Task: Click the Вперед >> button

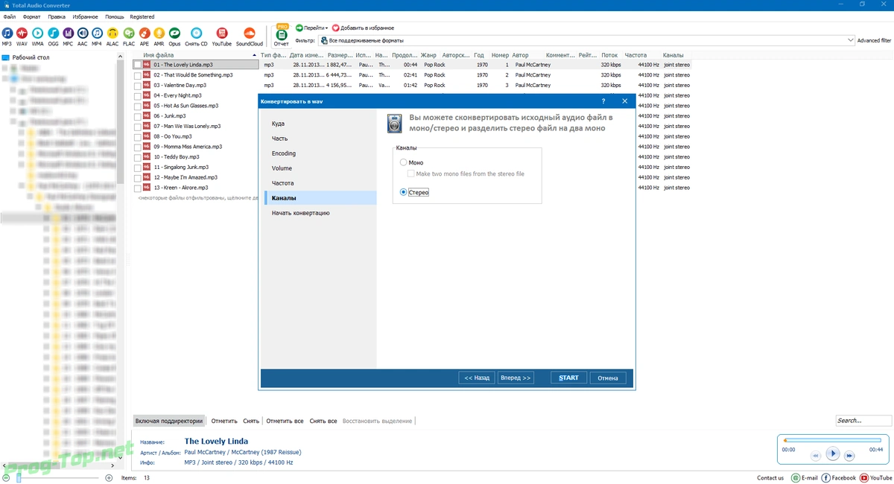Action: 516,378
